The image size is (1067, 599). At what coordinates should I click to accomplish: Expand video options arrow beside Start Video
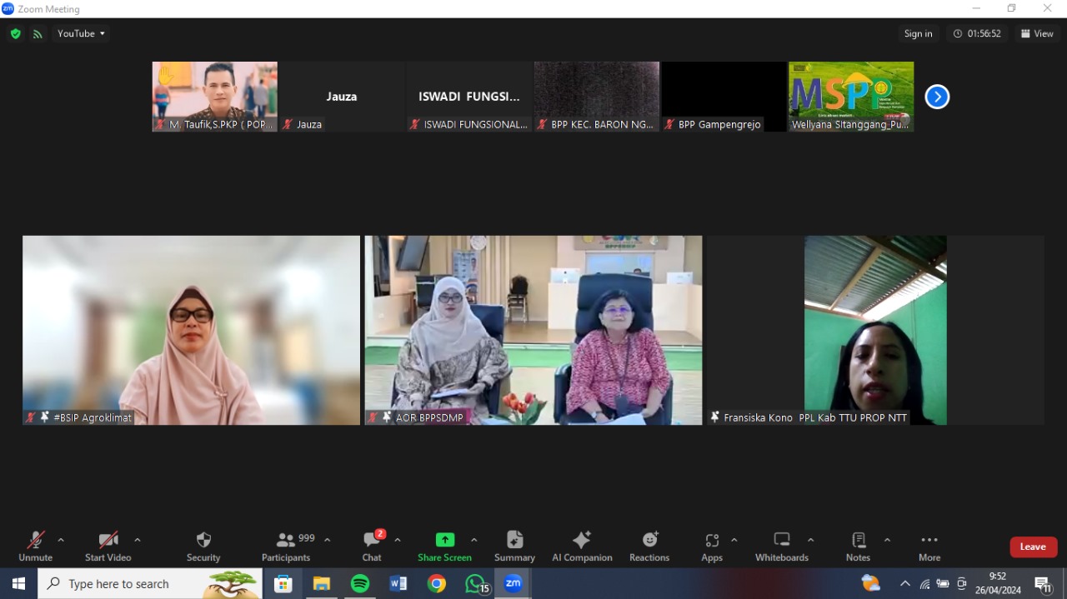pos(138,540)
